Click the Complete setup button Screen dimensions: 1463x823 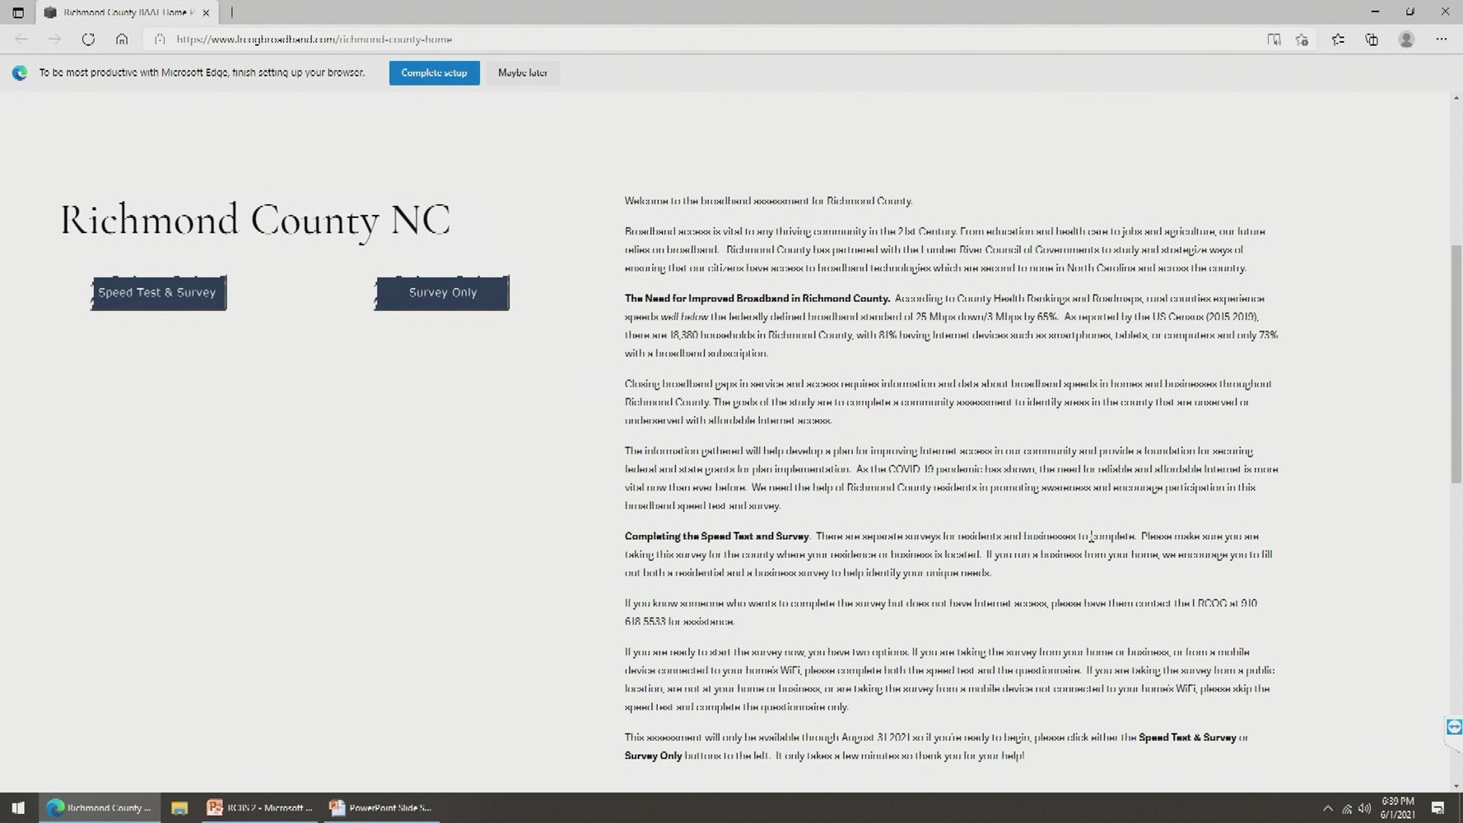point(434,72)
